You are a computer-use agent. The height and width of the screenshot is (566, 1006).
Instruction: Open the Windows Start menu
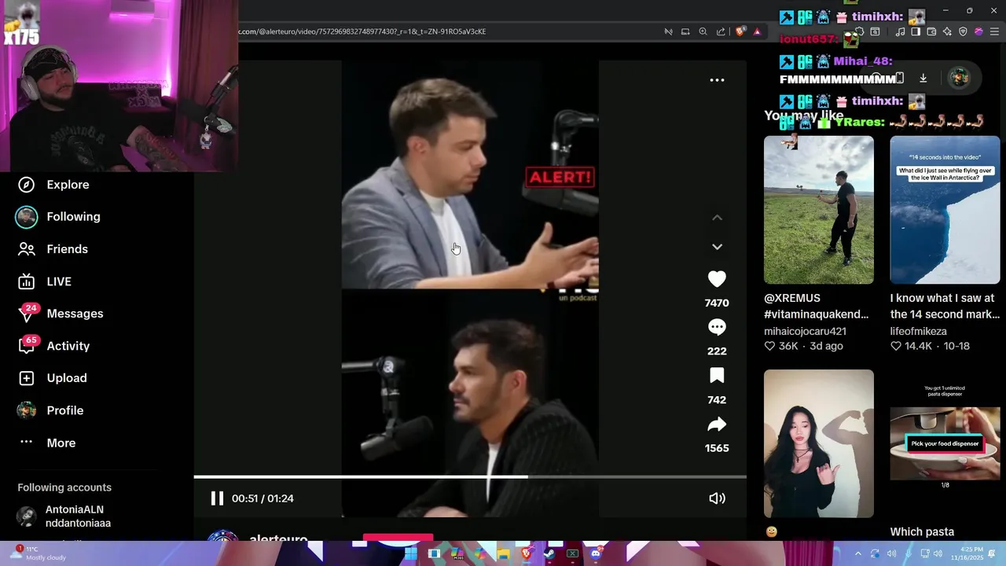coord(410,553)
